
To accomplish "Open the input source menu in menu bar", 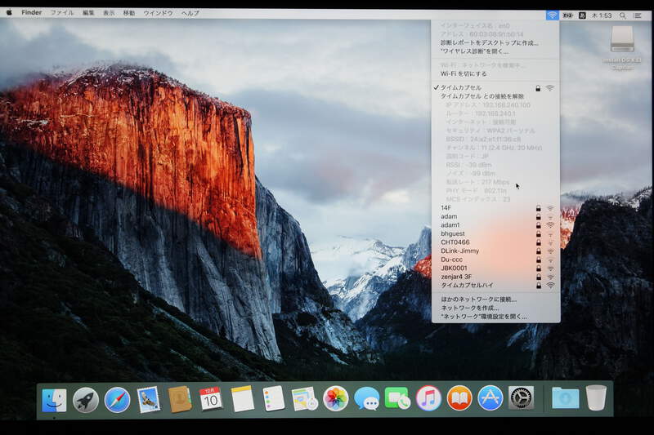I will click(581, 15).
